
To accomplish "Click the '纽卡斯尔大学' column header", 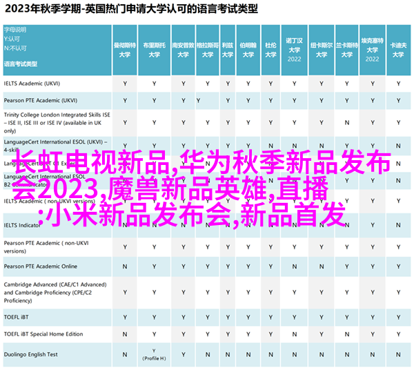I will tap(322, 50).
